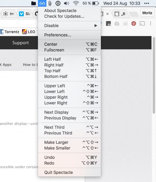Open the Chrome three-dot menu
The image size is (156, 182).
[x=150, y=24]
